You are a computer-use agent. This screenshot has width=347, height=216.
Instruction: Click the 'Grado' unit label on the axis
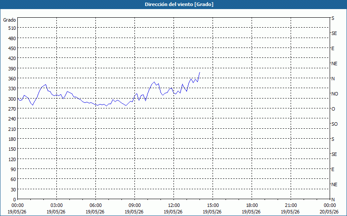click(x=10, y=20)
